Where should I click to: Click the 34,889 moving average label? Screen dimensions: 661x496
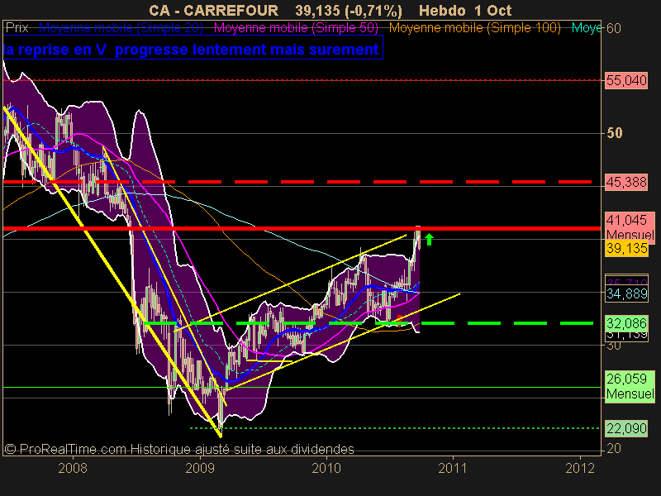(x=626, y=293)
